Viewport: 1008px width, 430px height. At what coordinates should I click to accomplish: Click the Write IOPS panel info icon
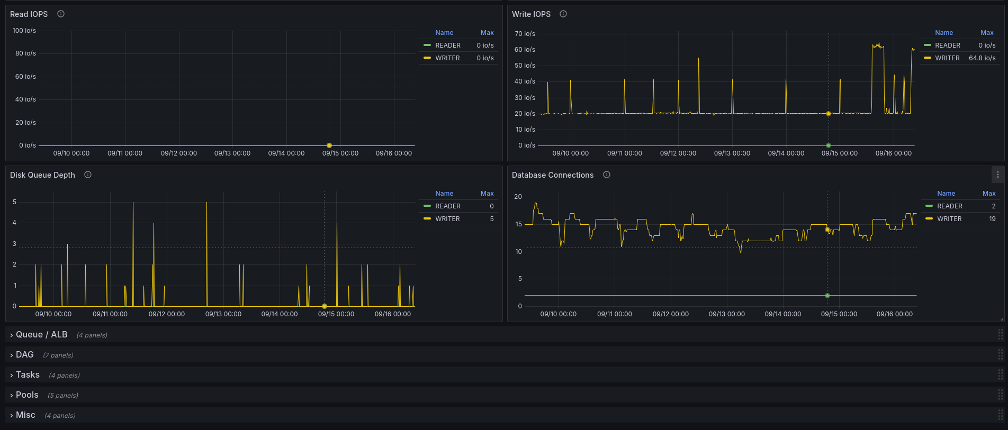pyautogui.click(x=563, y=14)
